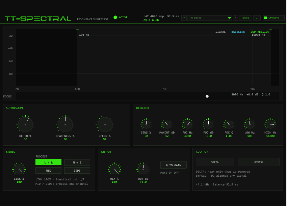Click LOW Hz value 100
This screenshot has height=206, width=287.
[250, 136]
